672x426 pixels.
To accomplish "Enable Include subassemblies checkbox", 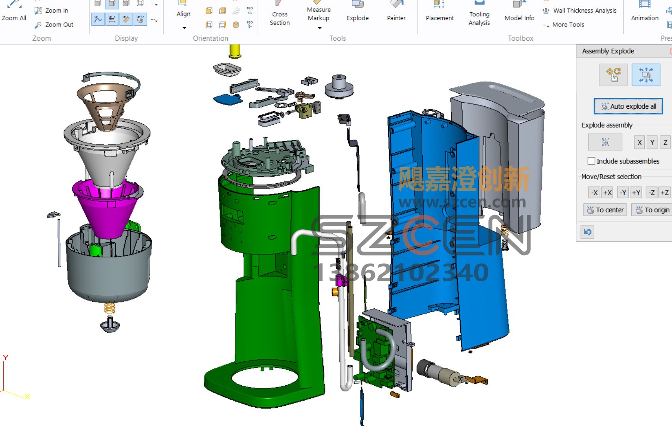I will point(591,161).
